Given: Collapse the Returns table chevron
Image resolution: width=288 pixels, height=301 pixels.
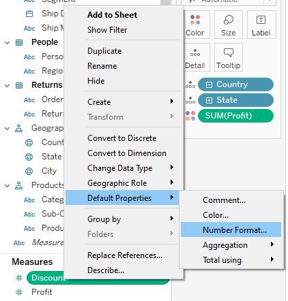Looking at the screenshot, I should click(x=8, y=85).
